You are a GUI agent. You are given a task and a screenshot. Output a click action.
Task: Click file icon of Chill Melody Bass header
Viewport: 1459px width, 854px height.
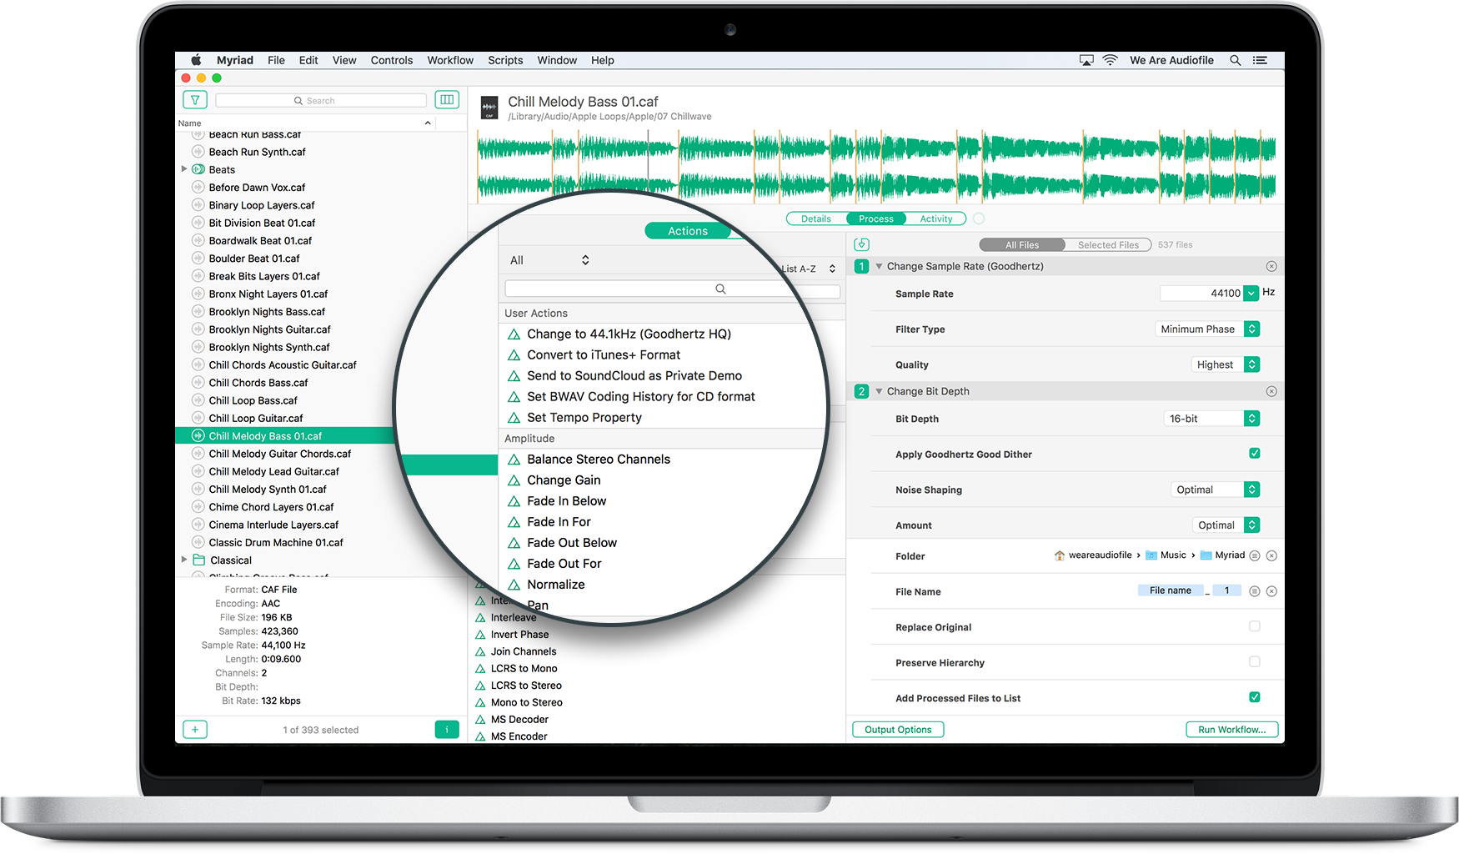click(x=489, y=108)
